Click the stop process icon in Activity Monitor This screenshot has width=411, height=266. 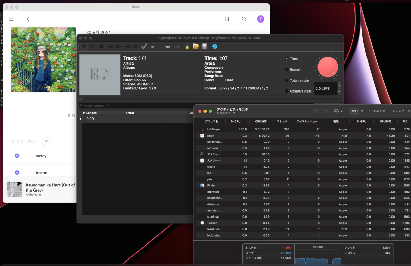coord(316,111)
